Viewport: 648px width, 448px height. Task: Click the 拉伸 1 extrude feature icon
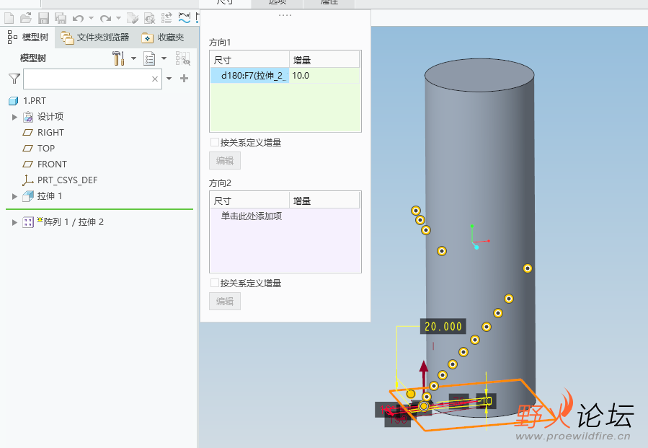[28, 196]
